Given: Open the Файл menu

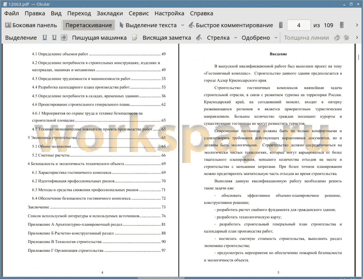Looking at the screenshot, I should [12, 13].
